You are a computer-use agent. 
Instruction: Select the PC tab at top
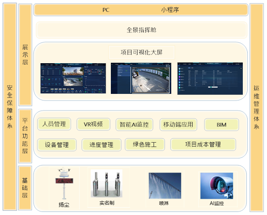pyautogui.click(x=106, y=10)
